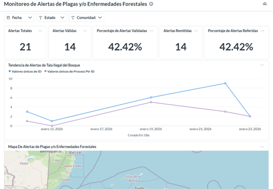This screenshot has height=189, width=273.
Task: Click the cloud download icon at top right
Action: 265,4
